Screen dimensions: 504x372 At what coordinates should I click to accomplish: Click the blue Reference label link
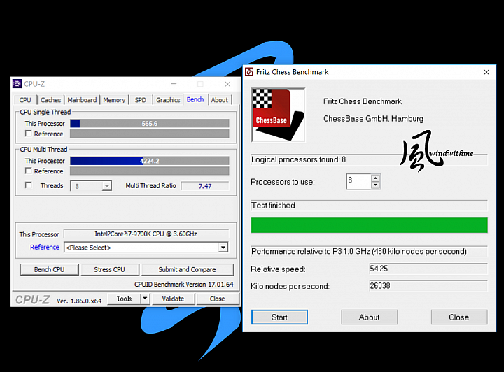[45, 247]
